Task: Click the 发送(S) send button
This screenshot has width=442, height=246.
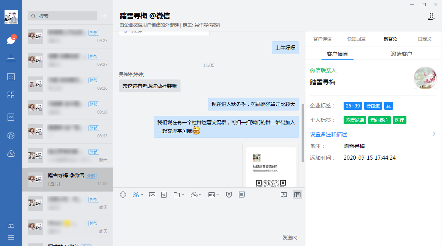Action: pyautogui.click(x=290, y=238)
